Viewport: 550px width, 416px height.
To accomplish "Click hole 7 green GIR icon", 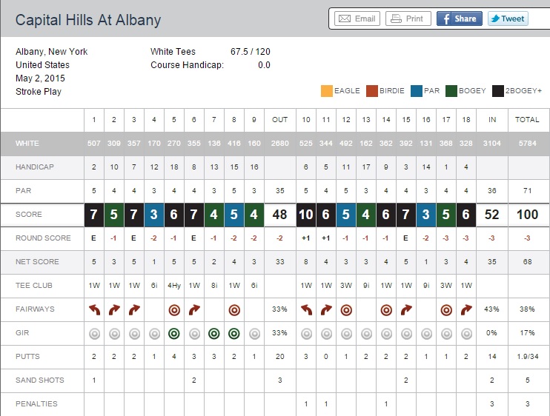I will [x=214, y=333].
